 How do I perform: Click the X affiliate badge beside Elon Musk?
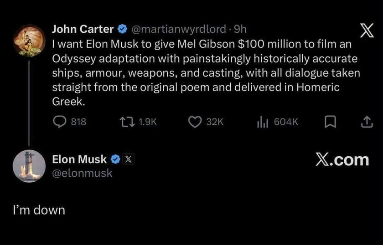pyautogui.click(x=128, y=159)
